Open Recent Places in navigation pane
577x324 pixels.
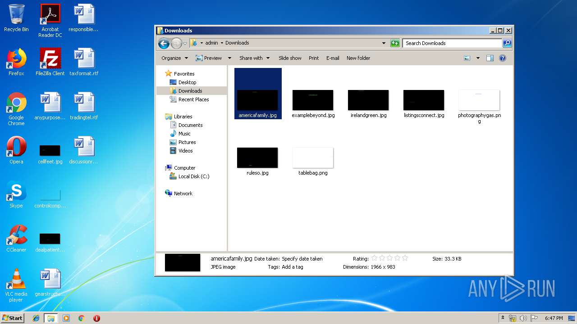[x=193, y=99]
